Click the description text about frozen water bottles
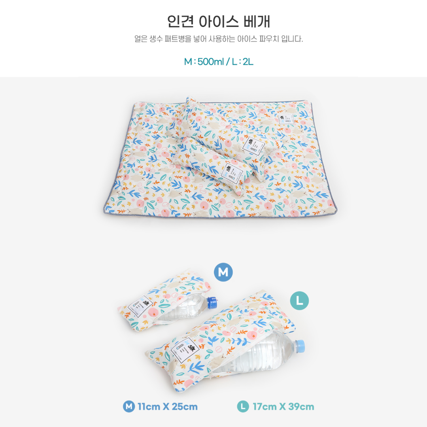The image size is (427, 427). click(x=218, y=39)
